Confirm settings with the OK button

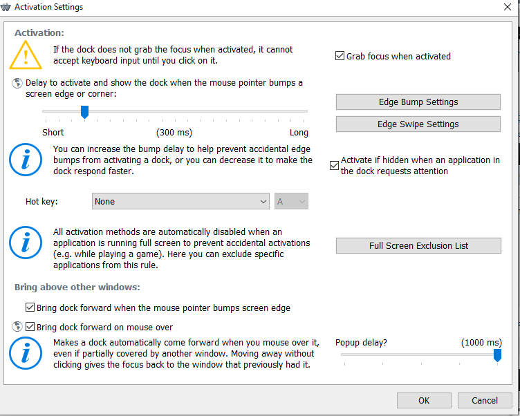(x=424, y=400)
